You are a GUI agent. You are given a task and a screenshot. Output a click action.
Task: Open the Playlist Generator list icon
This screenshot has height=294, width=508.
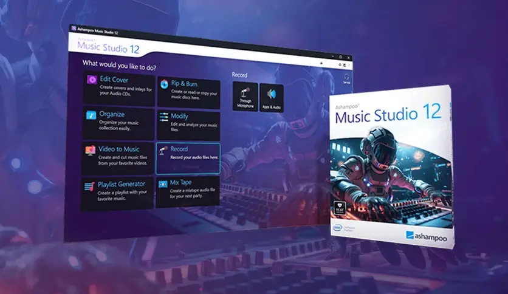89,186
